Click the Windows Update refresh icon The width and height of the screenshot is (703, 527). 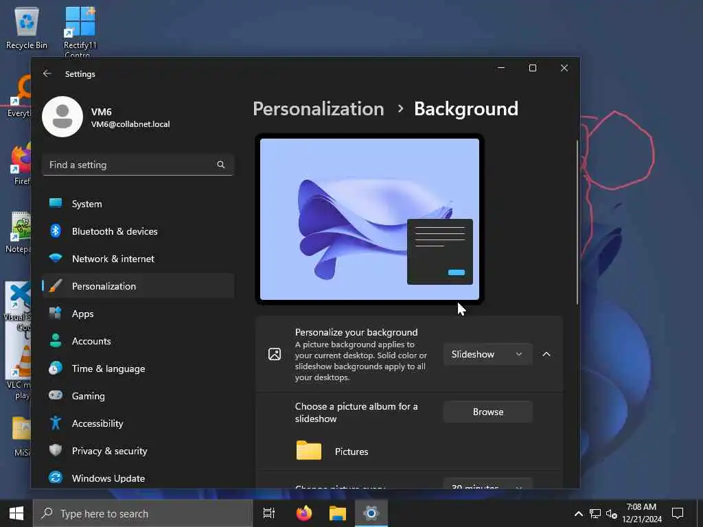56,478
